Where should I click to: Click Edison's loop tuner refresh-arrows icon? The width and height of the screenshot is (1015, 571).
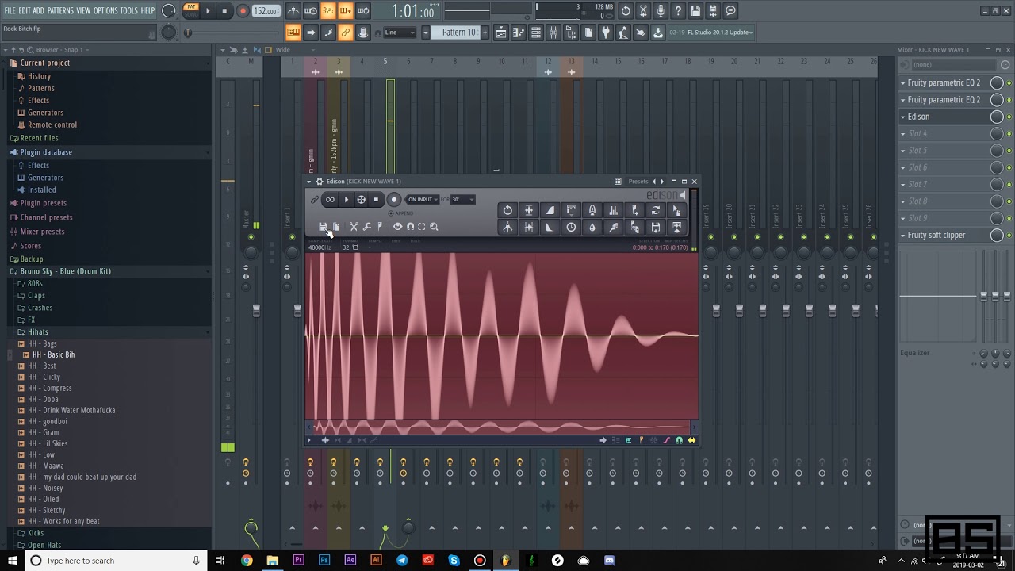pos(655,210)
